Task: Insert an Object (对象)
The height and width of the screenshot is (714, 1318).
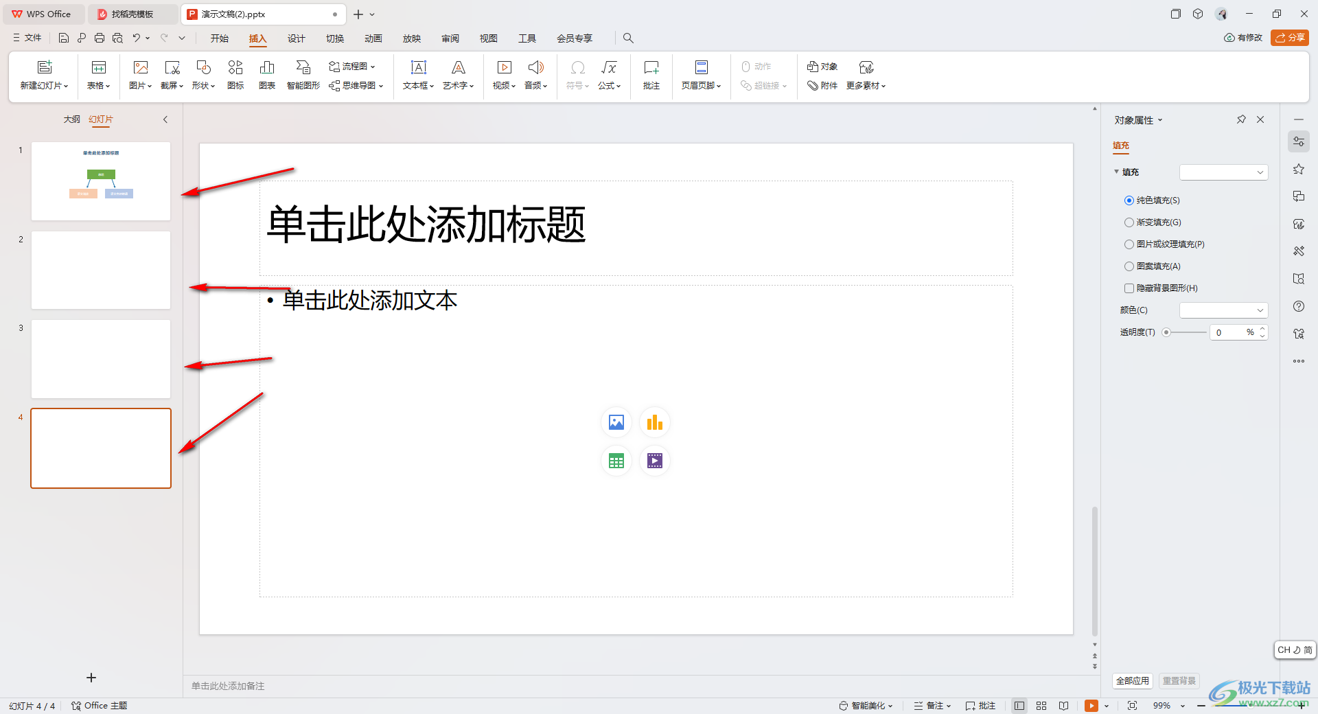Action: point(822,67)
